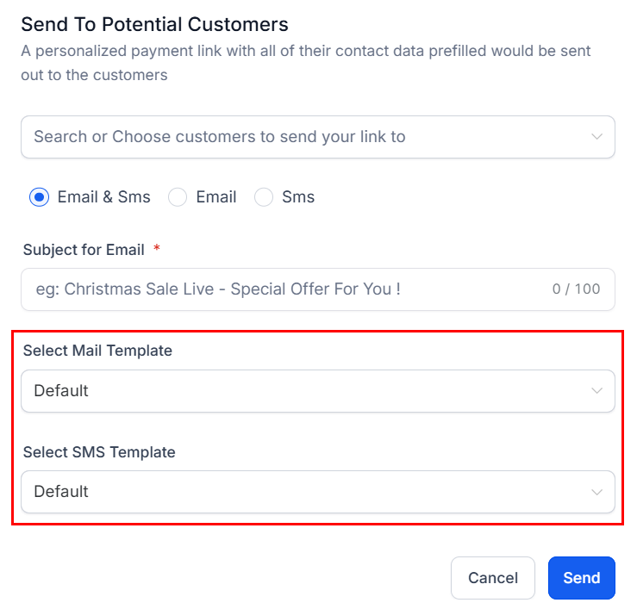
Task: Select the "Email & Sms" radio circle
Action: tap(39, 197)
